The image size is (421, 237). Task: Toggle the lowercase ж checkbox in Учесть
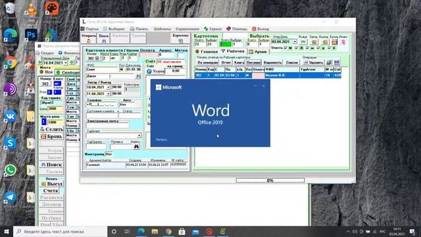point(318,48)
